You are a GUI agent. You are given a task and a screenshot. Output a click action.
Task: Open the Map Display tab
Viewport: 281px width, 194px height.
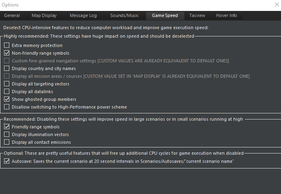(x=44, y=16)
